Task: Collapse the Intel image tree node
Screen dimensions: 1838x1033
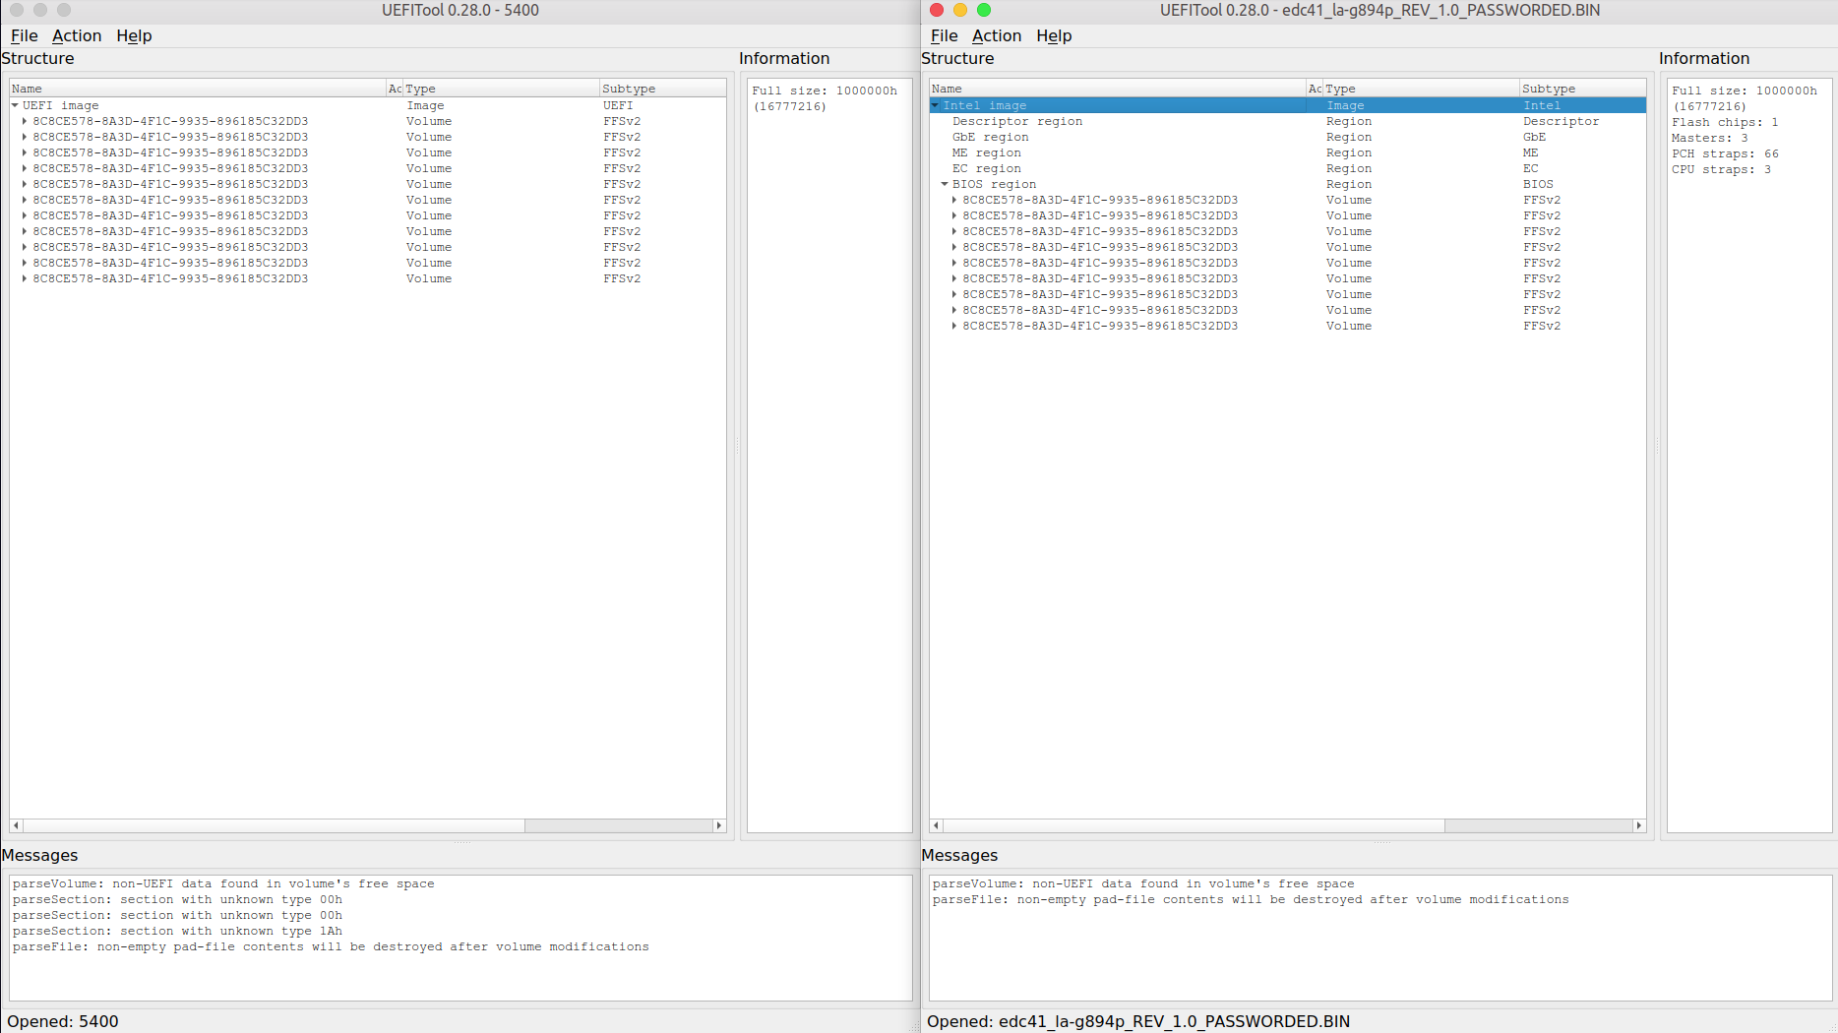Action: (x=935, y=105)
